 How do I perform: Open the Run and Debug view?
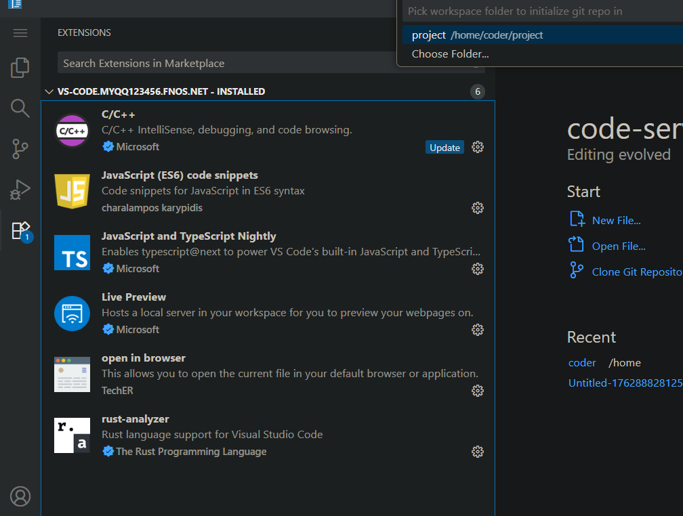click(20, 190)
